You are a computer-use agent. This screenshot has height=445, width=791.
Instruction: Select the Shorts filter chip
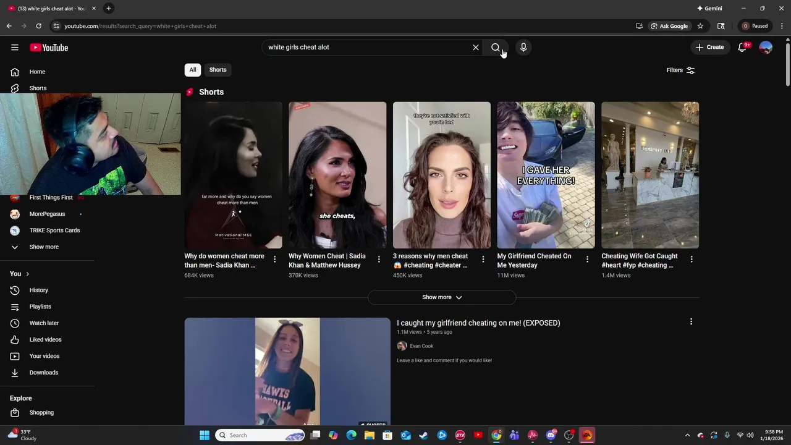tap(218, 70)
